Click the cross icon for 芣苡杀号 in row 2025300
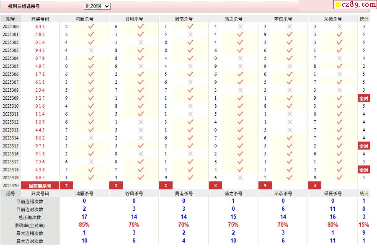The height and width of the screenshot is (248, 377). (x=289, y=26)
